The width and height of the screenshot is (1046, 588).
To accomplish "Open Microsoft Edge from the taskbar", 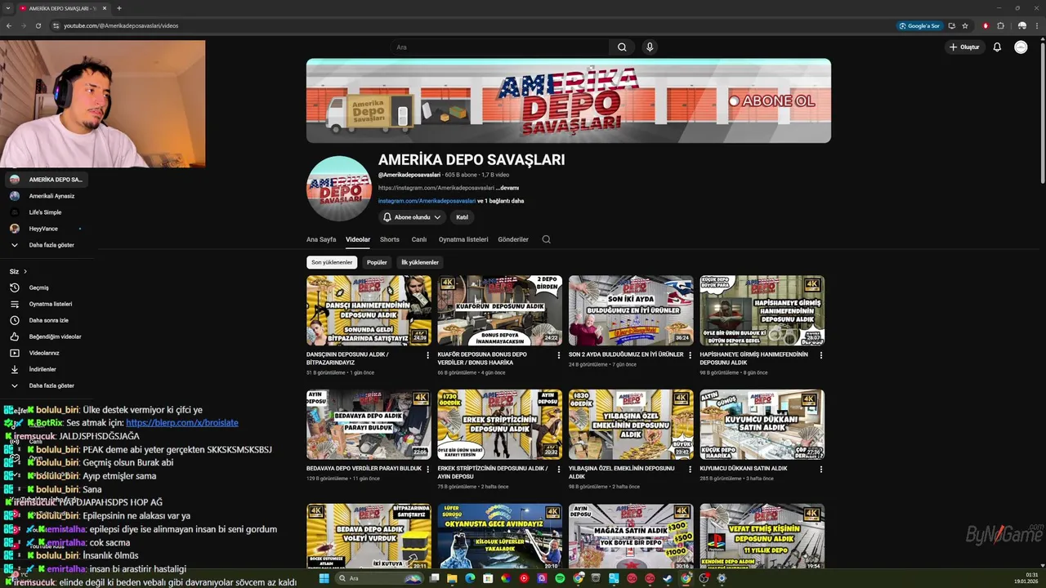I will tap(470, 578).
